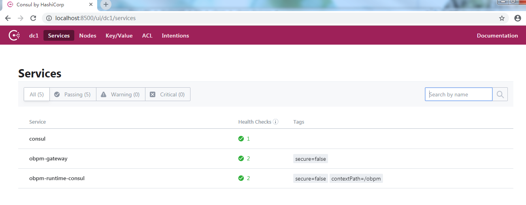Open the Nodes tab
The height and width of the screenshot is (205, 526).
[x=88, y=36]
